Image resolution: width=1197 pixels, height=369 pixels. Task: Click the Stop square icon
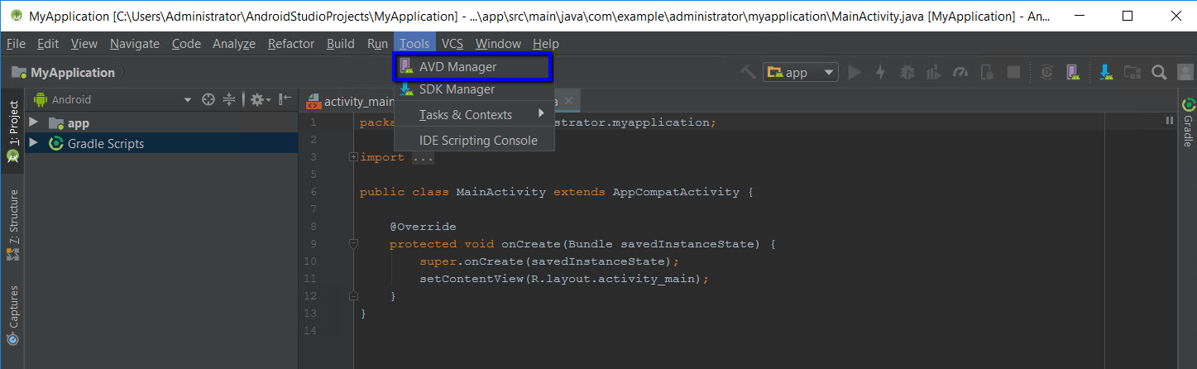tap(1013, 72)
